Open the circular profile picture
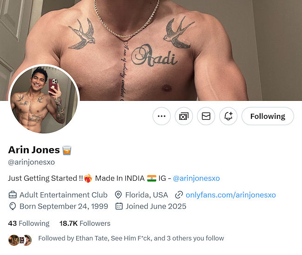Image resolution: width=302 pixels, height=255 pixels. click(44, 99)
